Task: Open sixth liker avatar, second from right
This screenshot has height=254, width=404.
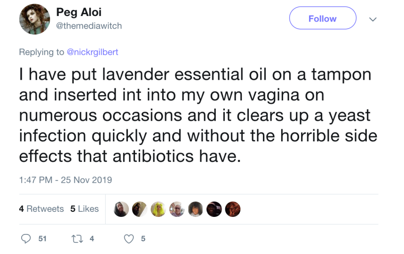Action: pyautogui.click(x=214, y=209)
